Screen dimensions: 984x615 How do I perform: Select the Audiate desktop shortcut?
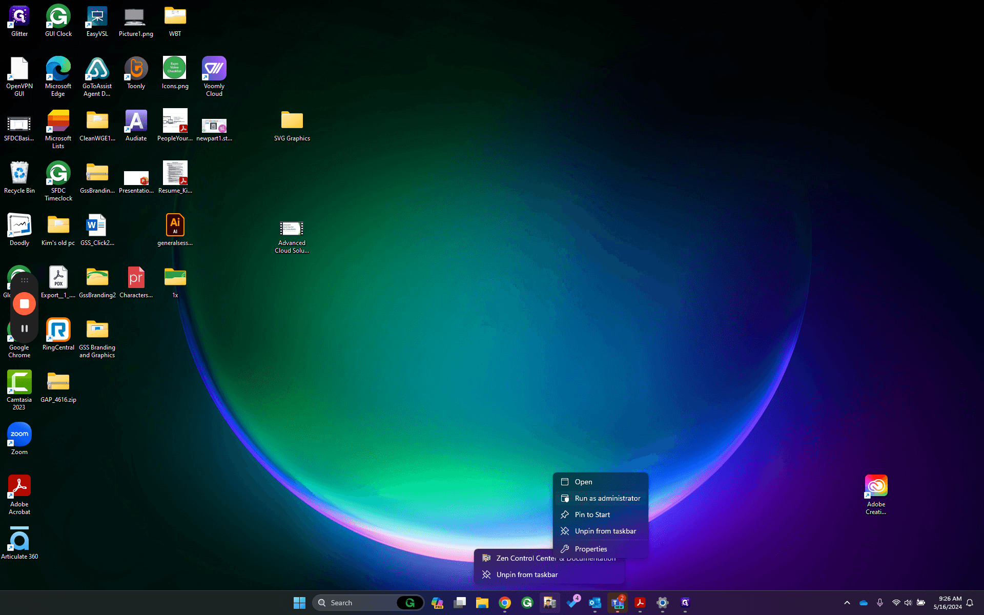[x=136, y=126]
